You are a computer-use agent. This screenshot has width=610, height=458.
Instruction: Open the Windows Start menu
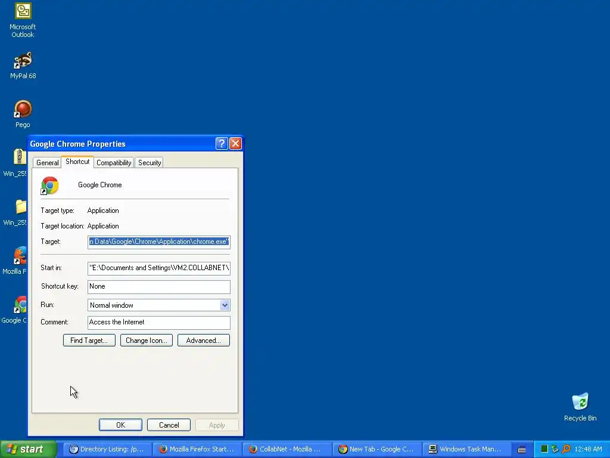tap(29, 449)
